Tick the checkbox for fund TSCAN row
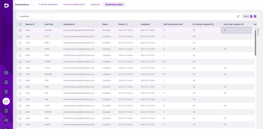The height and width of the screenshot is (129, 263). pos(20,49)
